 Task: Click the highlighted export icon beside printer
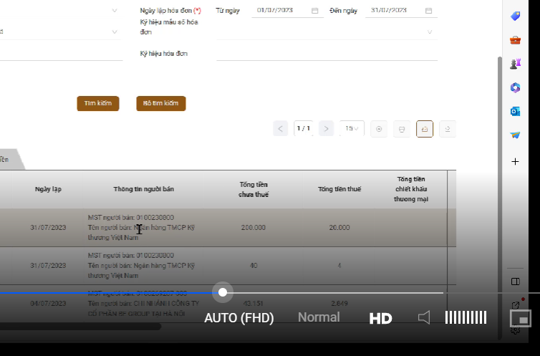coord(425,129)
